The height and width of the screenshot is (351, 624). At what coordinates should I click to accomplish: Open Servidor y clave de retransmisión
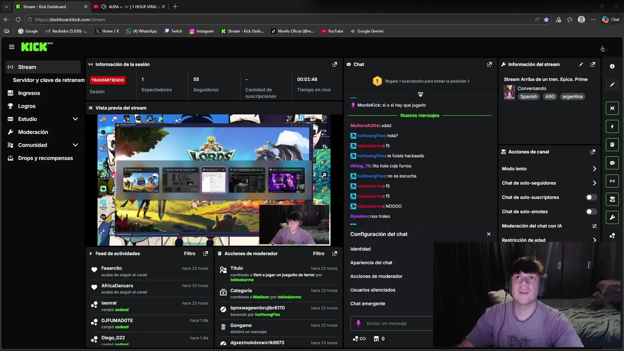49,80
